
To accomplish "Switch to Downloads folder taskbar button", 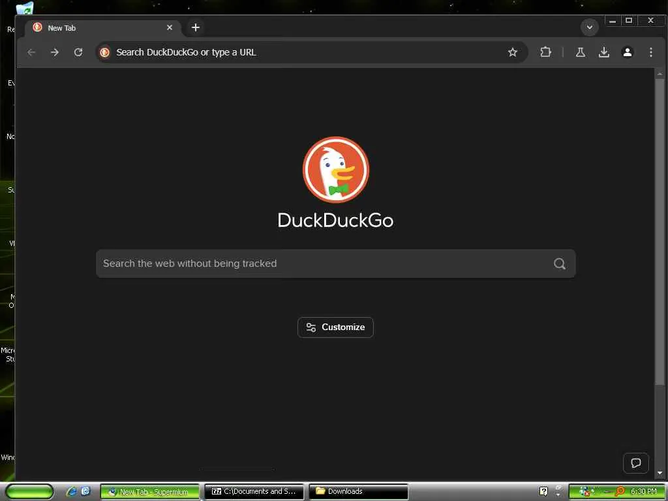I will click(x=358, y=492).
